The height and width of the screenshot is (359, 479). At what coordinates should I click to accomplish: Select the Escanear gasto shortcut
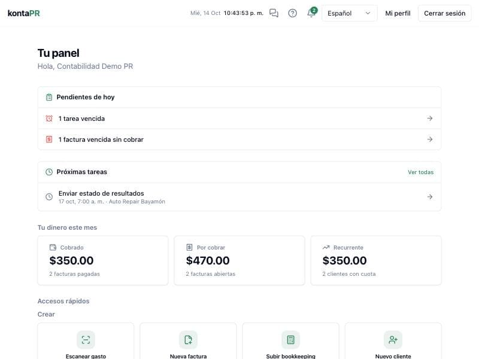(86, 341)
